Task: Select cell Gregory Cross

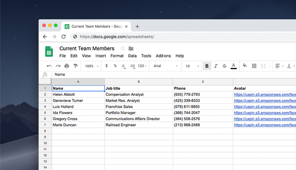Action: click(x=78, y=119)
